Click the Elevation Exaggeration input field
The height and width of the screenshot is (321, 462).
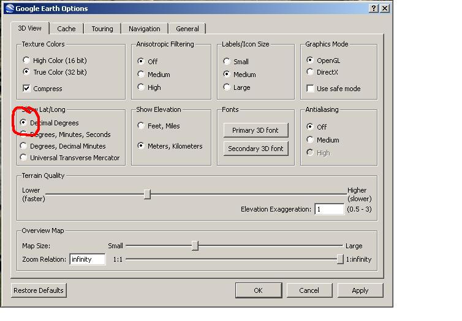point(329,209)
